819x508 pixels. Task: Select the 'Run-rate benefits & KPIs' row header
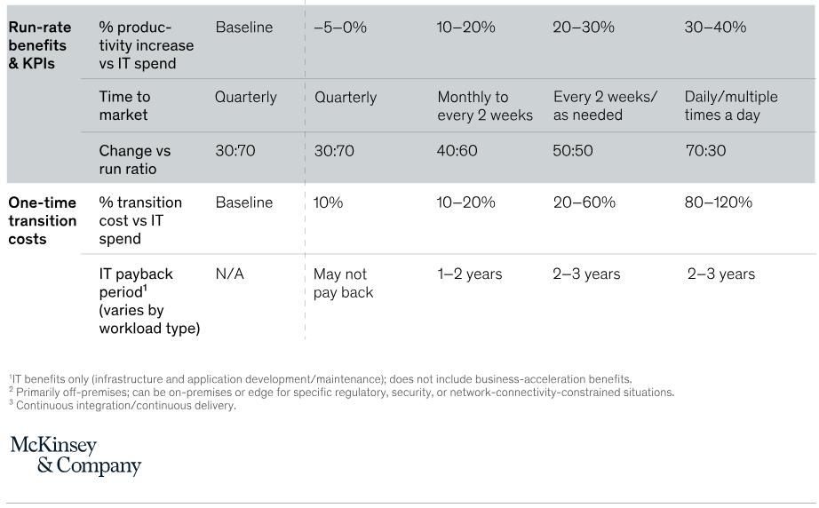click(37, 45)
